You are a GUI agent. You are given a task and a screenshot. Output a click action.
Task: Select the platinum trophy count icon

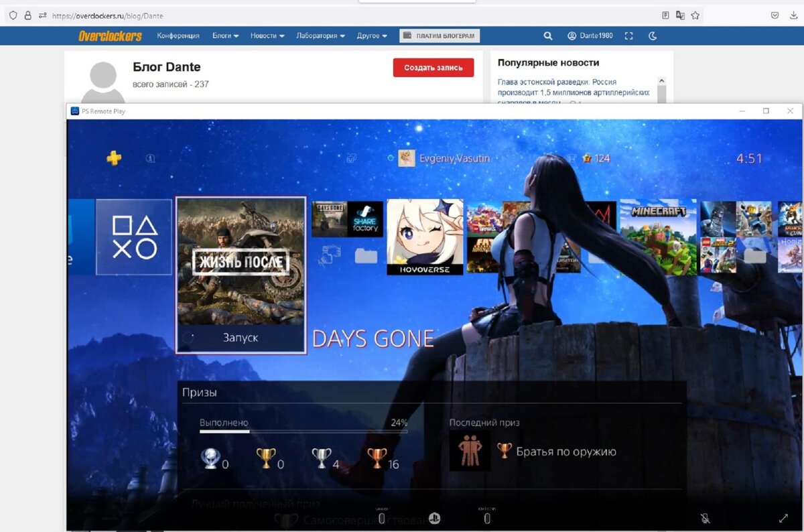click(x=210, y=458)
